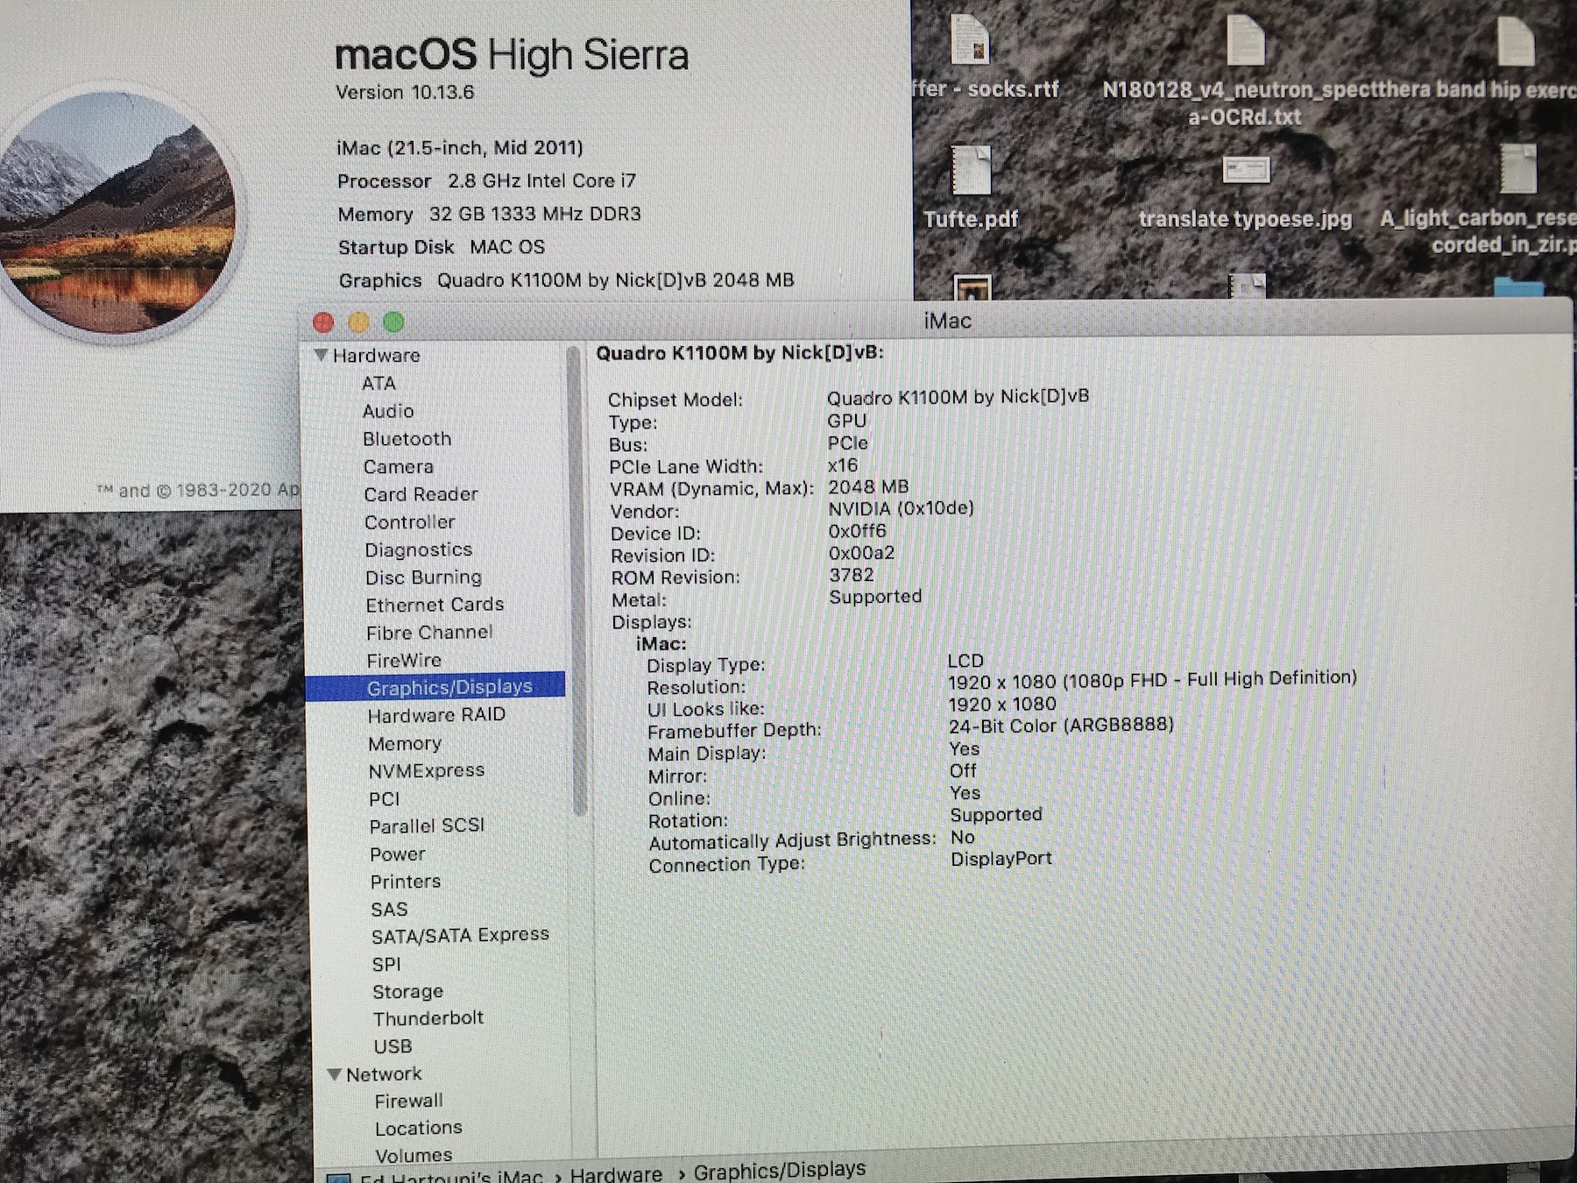
Task: Click the Startup Disk value MAC OS
Action: point(507,247)
